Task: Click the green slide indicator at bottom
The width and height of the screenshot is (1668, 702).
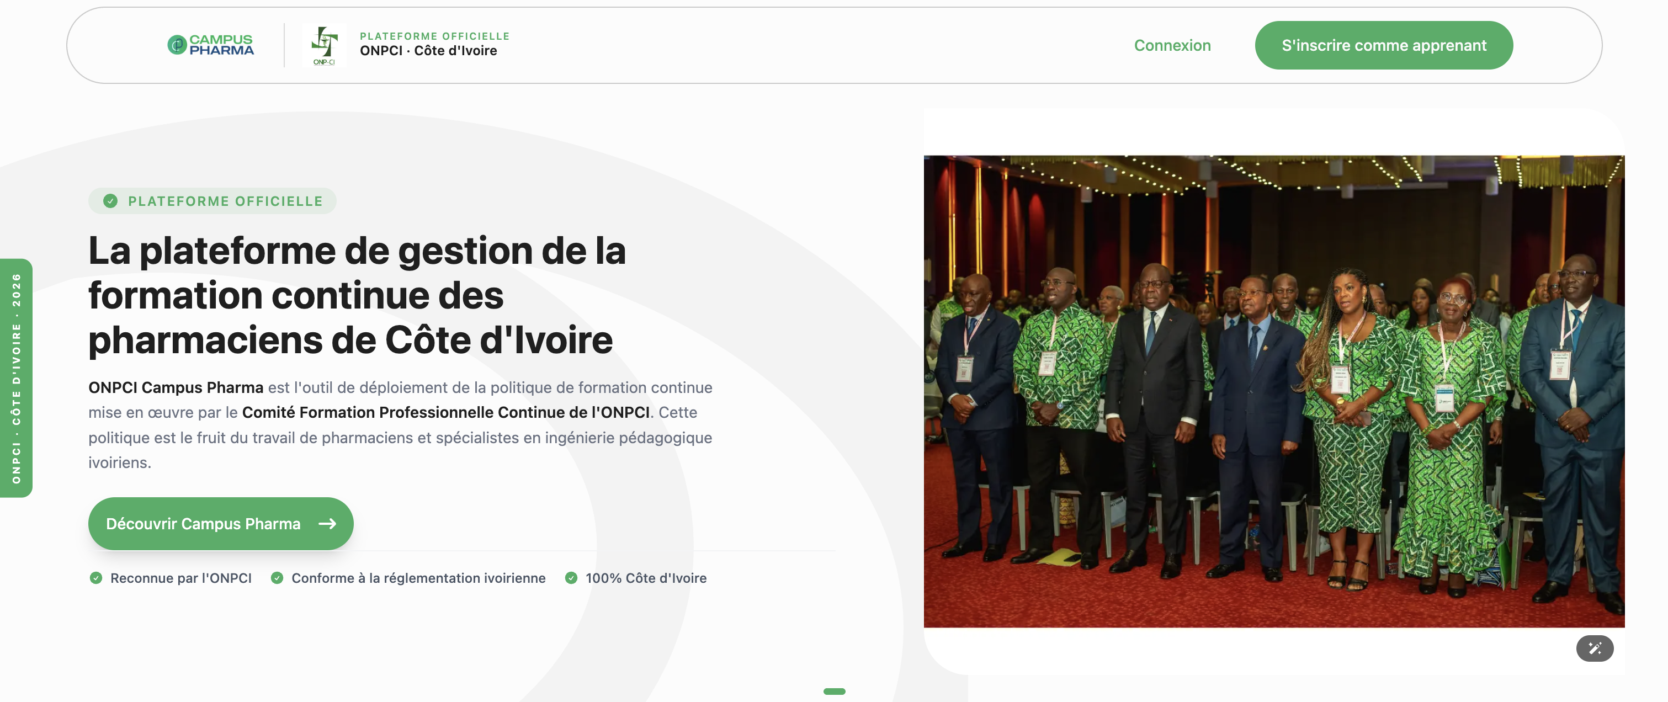Action: pyautogui.click(x=834, y=691)
